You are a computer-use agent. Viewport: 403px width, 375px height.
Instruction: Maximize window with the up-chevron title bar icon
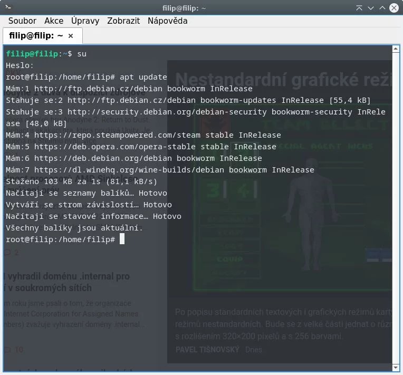point(382,8)
